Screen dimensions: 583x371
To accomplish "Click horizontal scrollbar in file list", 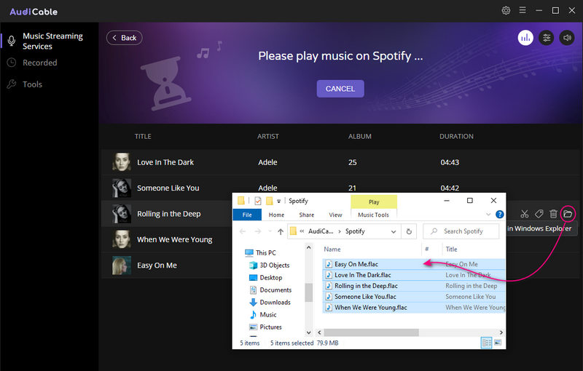I will point(371,332).
